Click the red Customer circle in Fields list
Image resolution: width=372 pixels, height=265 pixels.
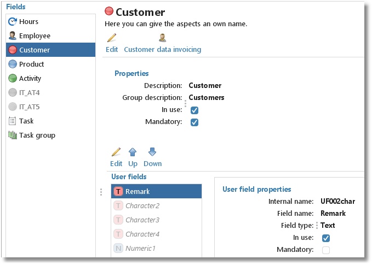(x=13, y=50)
